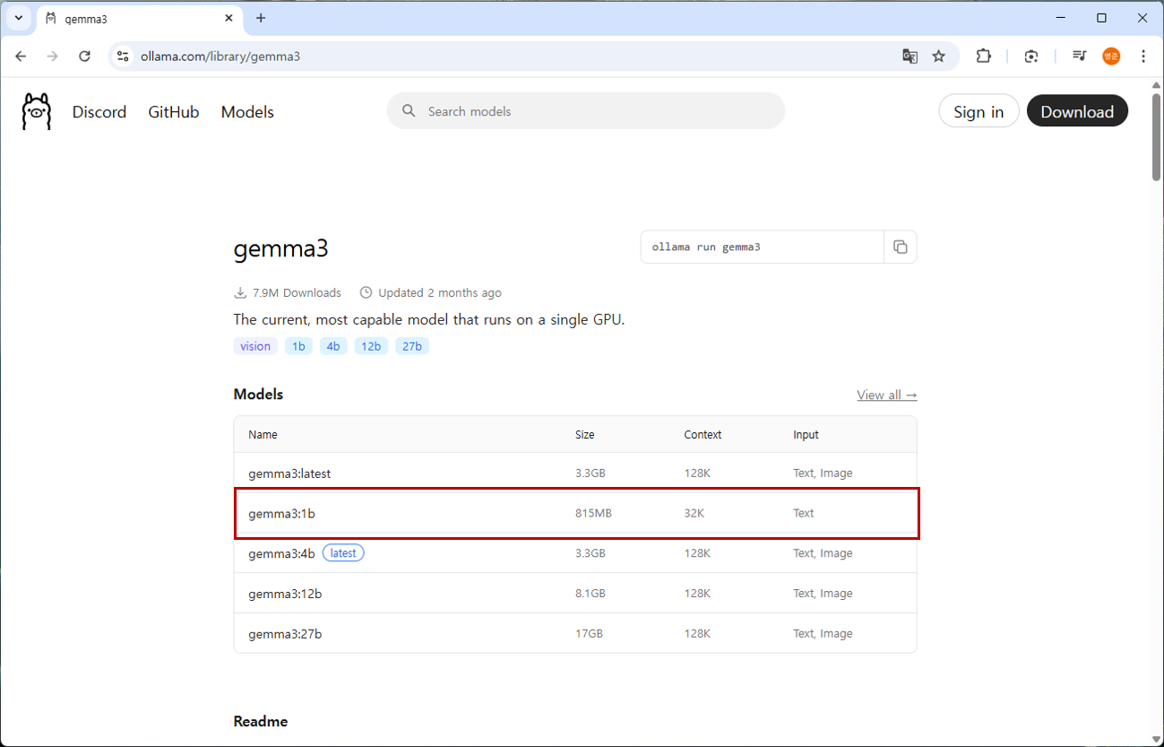Open the media control icon
Screen dimensions: 1164x747
coord(1079,56)
